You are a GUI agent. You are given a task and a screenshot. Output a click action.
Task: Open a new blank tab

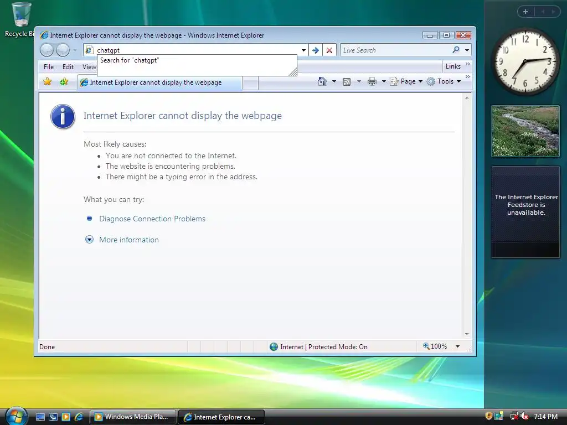[x=250, y=84]
